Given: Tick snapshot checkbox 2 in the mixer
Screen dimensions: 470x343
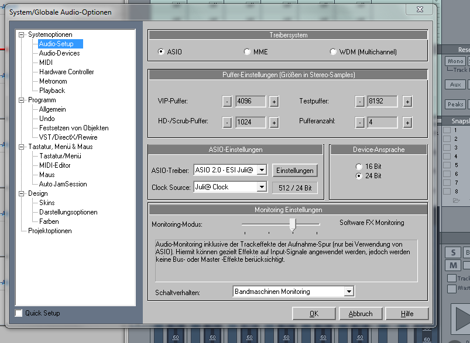Looking at the screenshot, I should [x=447, y=138].
